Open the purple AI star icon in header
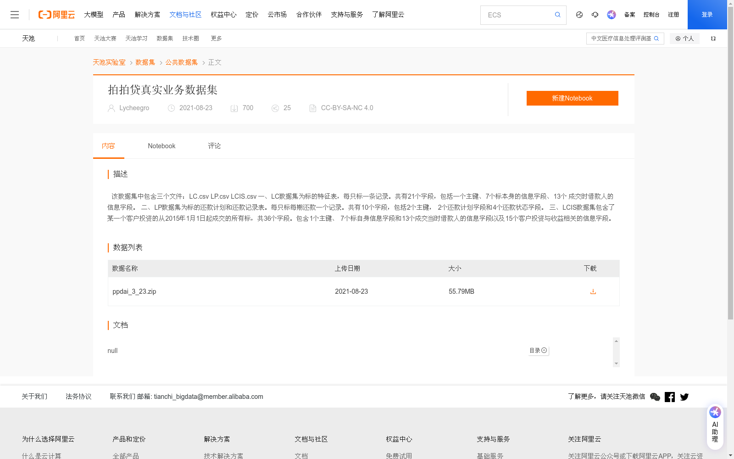The height and width of the screenshot is (459, 734). coord(612,15)
